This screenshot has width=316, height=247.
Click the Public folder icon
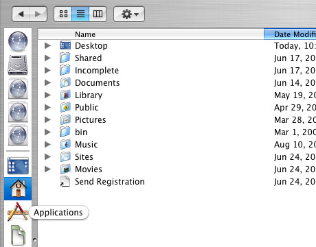(65, 107)
